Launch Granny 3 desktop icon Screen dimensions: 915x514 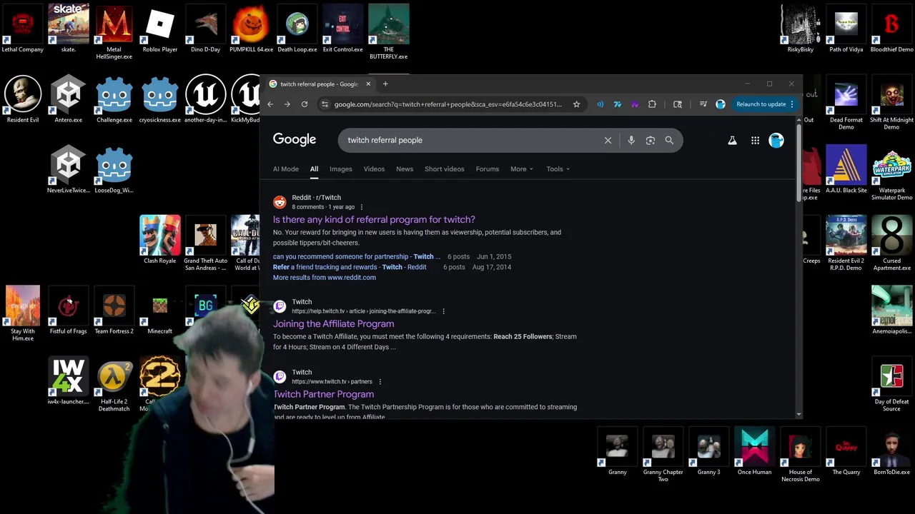click(709, 450)
